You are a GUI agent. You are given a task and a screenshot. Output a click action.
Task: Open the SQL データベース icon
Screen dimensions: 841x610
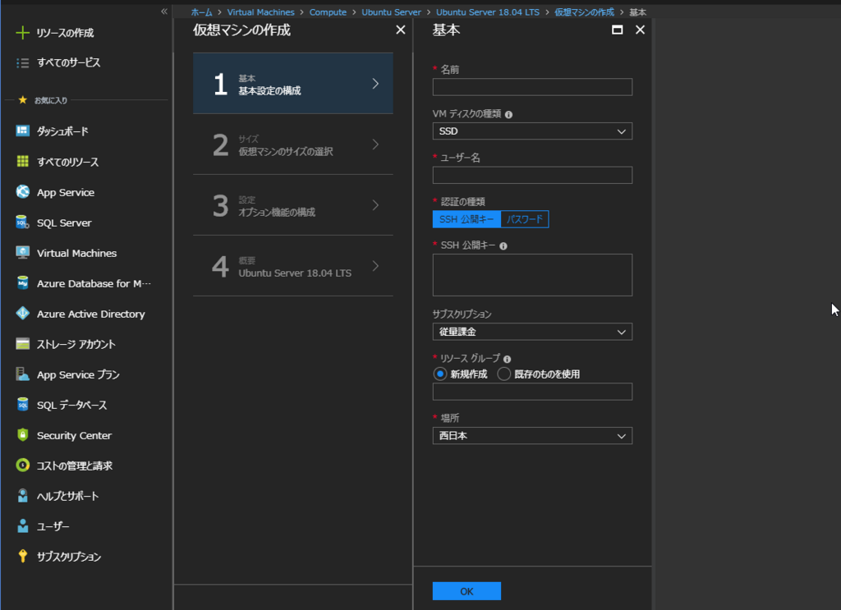click(x=22, y=405)
